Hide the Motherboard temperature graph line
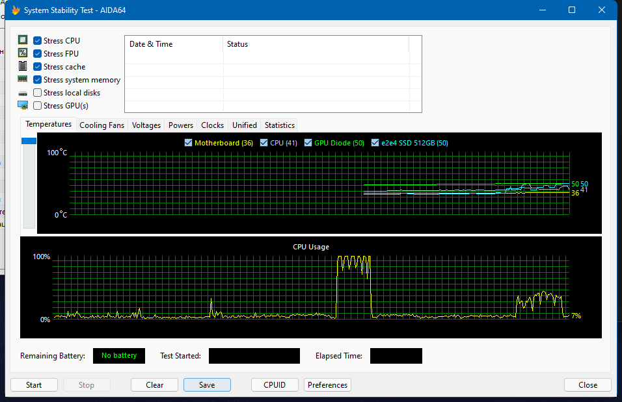The image size is (622, 402). [189, 143]
